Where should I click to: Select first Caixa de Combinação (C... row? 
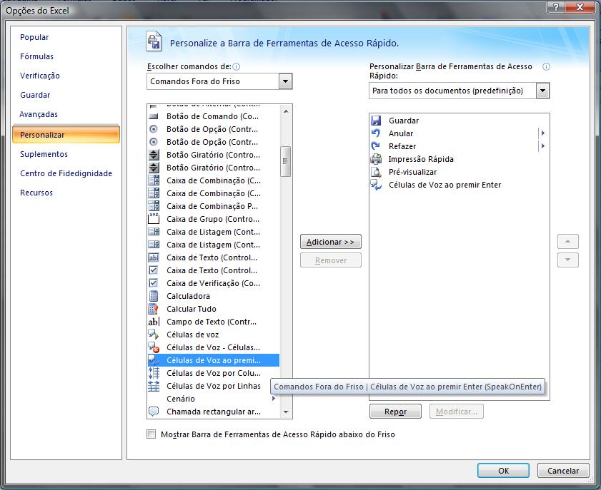pos(214,180)
